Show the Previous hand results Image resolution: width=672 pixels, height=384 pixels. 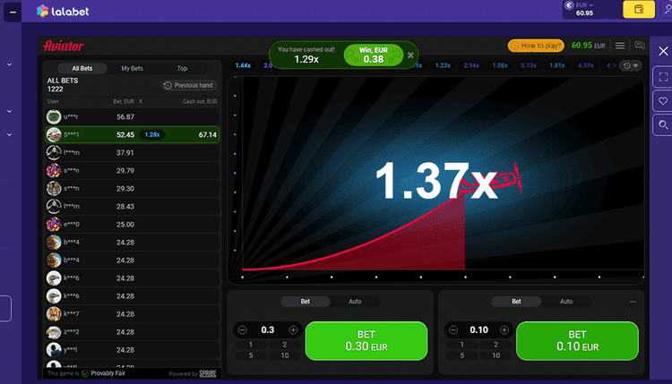(x=189, y=85)
